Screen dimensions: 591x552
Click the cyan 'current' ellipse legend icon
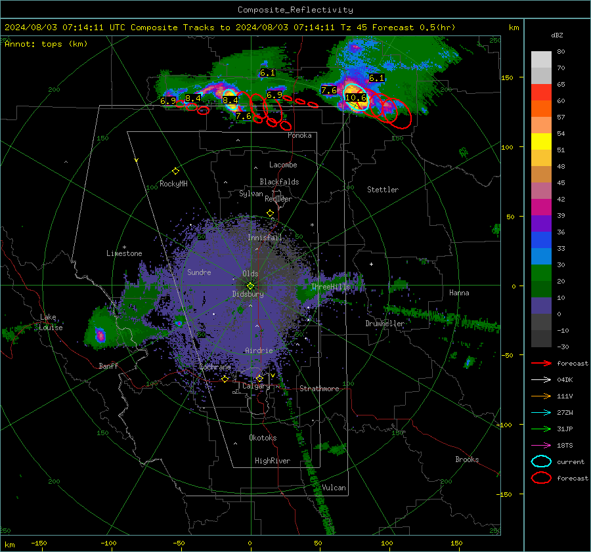pyautogui.click(x=541, y=461)
